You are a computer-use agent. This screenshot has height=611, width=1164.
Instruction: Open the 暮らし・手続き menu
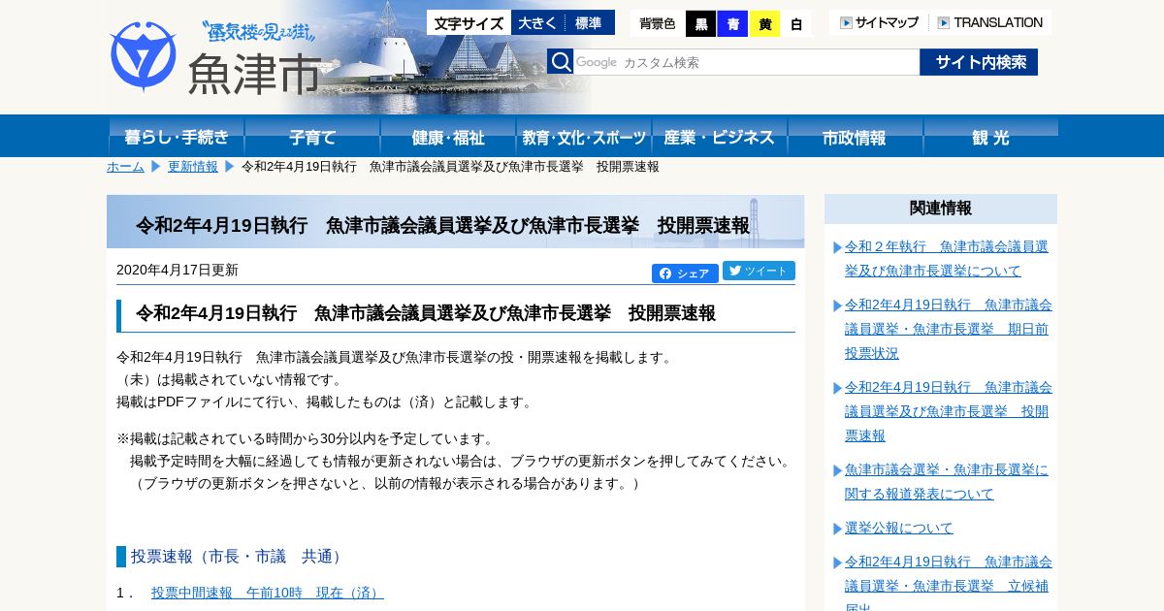(x=177, y=136)
